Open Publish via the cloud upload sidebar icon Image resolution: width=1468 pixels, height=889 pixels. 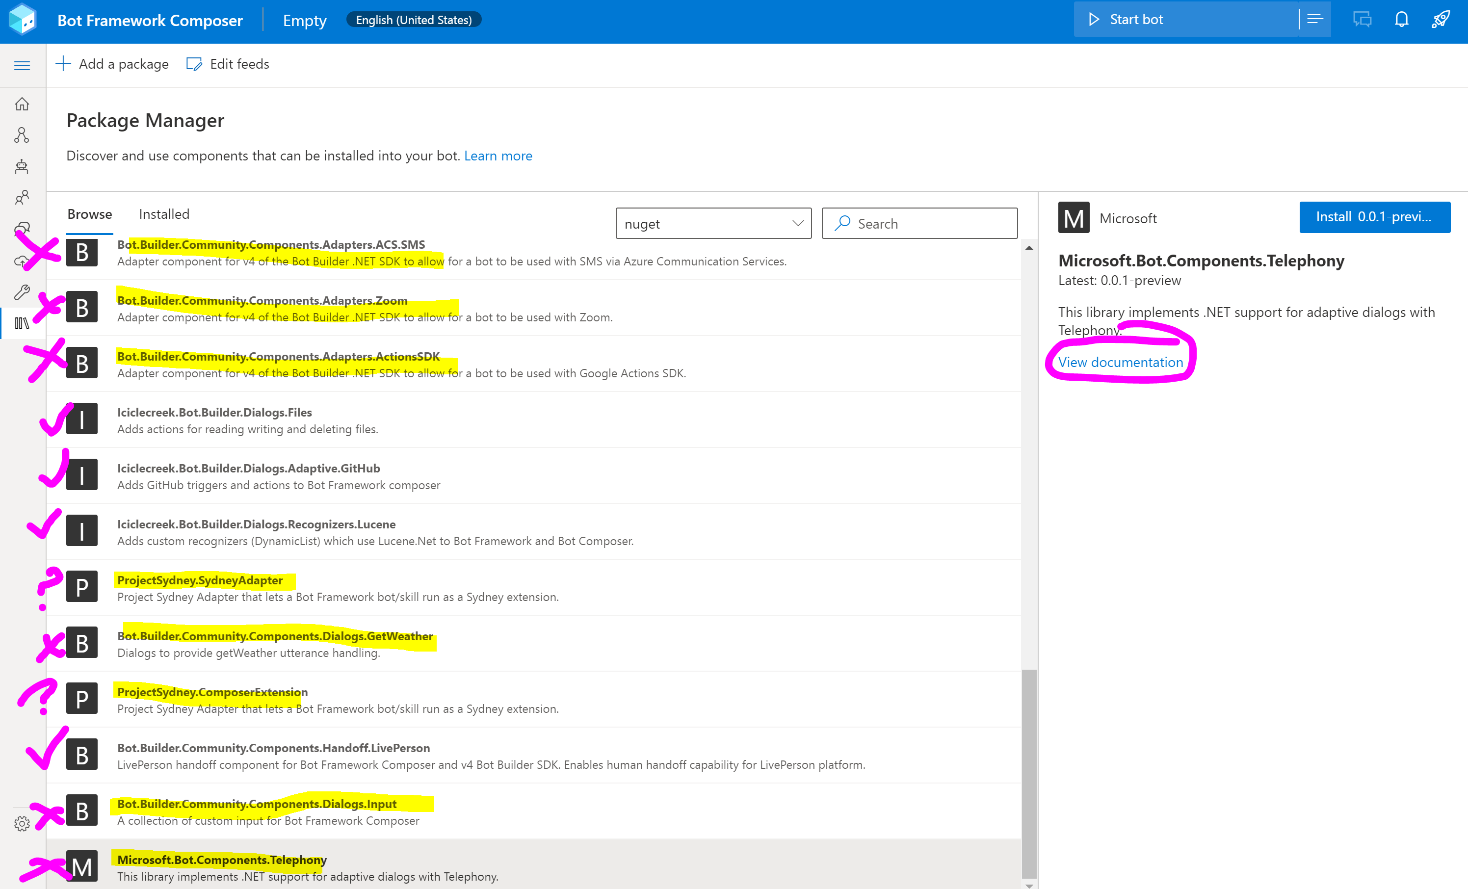coord(22,261)
